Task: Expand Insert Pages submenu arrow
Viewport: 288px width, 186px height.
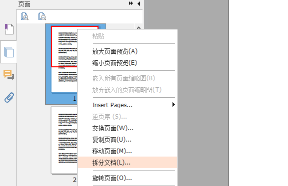Action: (x=173, y=105)
